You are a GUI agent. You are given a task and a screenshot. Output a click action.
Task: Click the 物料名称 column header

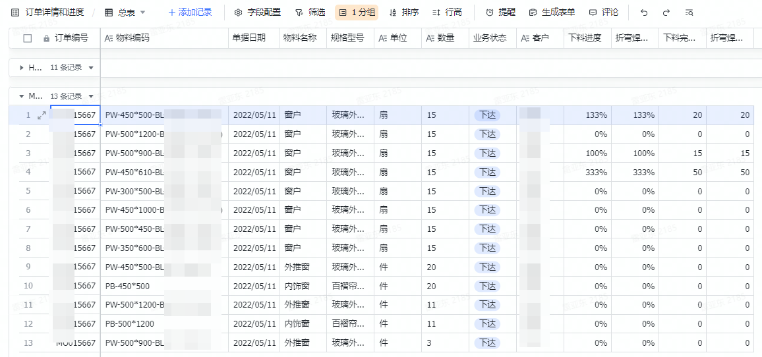[x=303, y=38]
